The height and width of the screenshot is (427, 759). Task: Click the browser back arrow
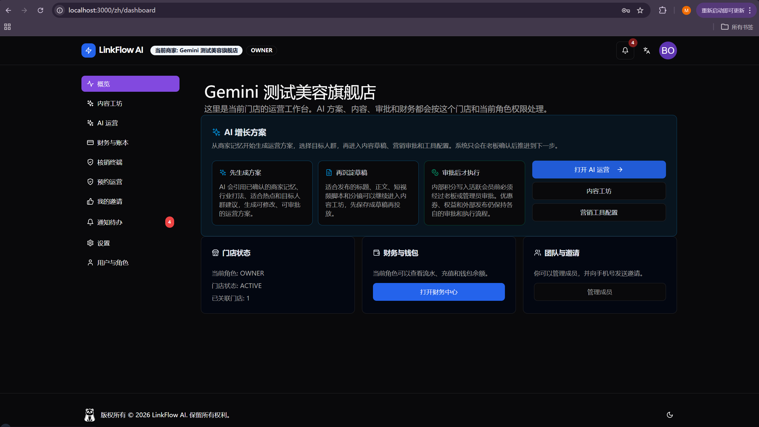click(x=8, y=10)
